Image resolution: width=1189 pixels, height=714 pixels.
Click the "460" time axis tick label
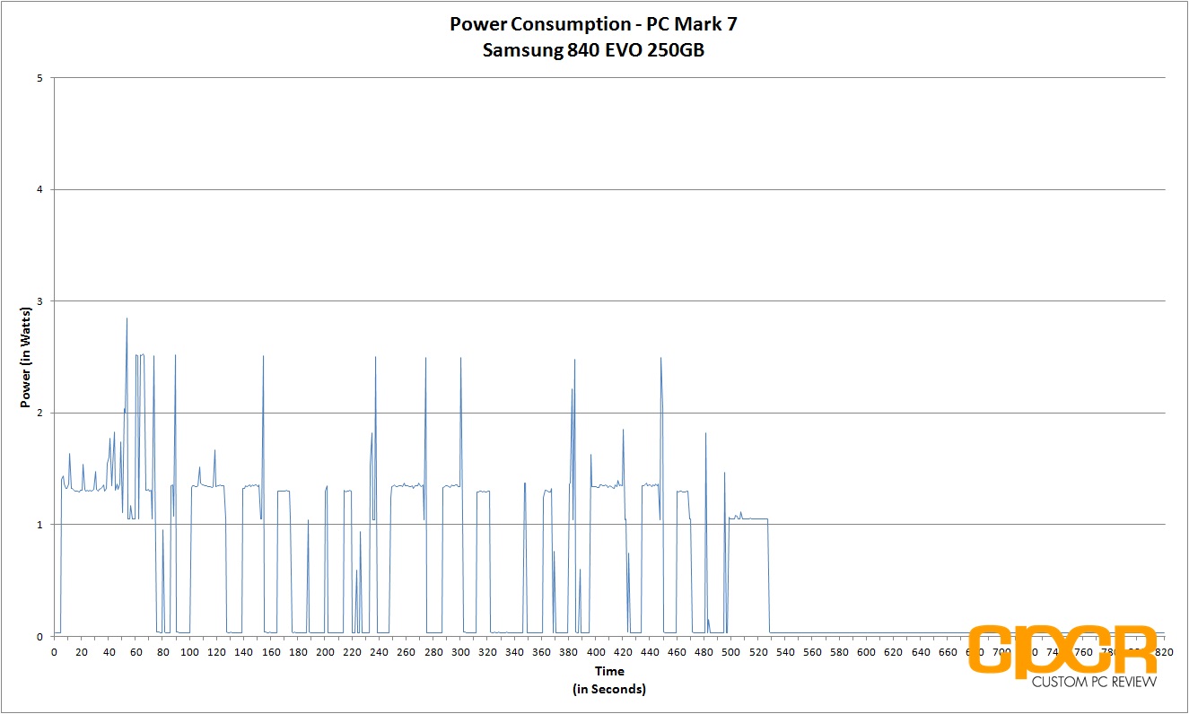[x=678, y=652]
